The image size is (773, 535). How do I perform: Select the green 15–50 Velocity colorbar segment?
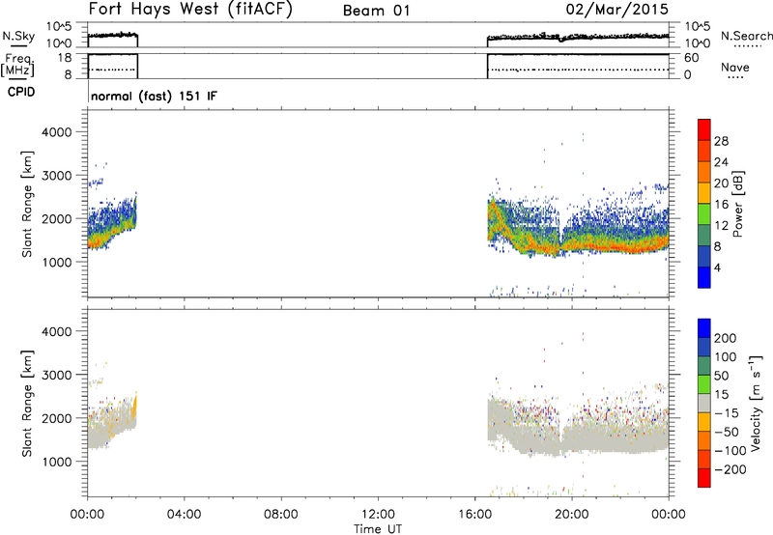704,383
